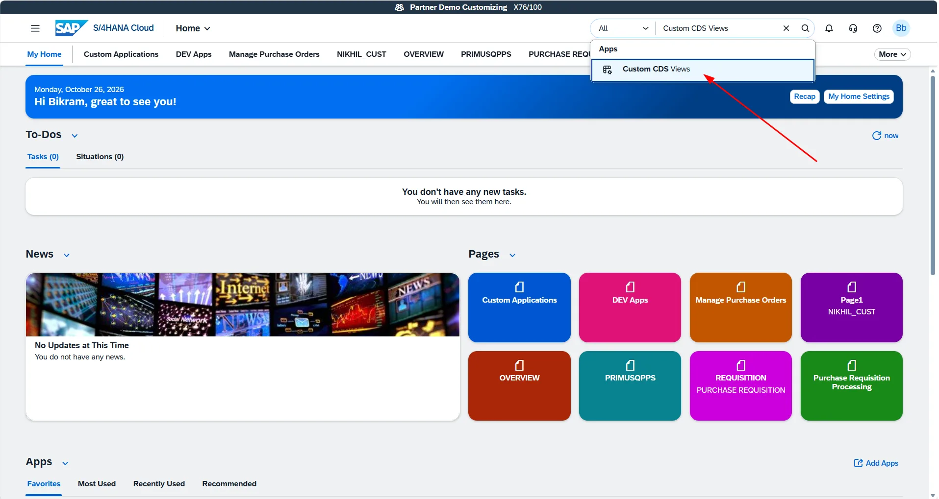The height and width of the screenshot is (499, 939).
Task: Open the hamburger navigation menu
Action: coord(35,28)
